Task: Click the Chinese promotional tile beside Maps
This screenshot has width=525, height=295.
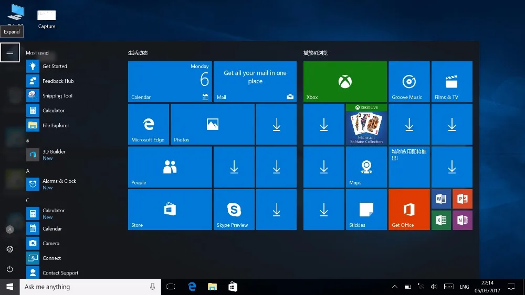Action: [x=409, y=167]
